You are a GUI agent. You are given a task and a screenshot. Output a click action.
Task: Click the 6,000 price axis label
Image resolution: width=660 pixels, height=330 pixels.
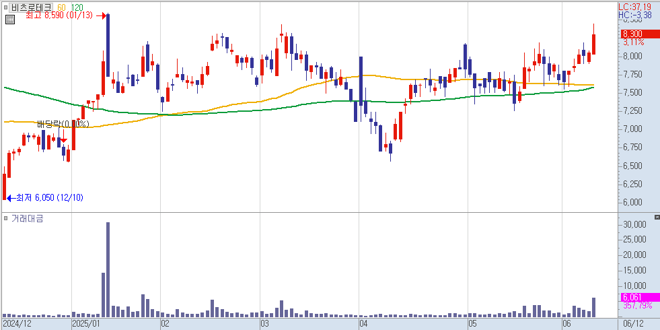point(632,202)
